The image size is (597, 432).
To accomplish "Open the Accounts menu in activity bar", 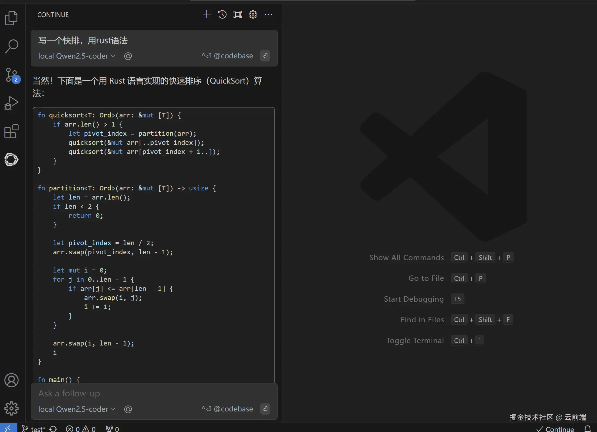I will [x=11, y=380].
